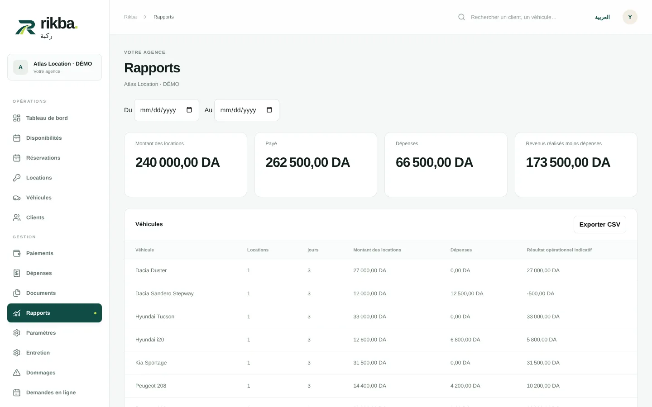This screenshot has height=407, width=652.
Task: Go to Réservations in the sidebar
Action: click(x=54, y=158)
